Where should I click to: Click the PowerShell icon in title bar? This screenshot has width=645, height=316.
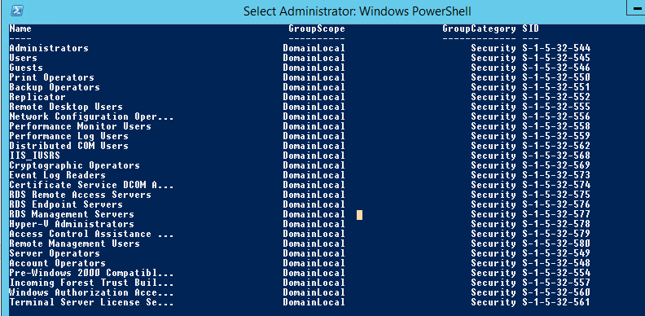click(x=17, y=11)
